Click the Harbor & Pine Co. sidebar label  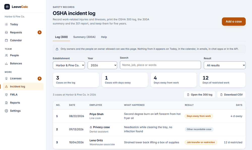pyautogui.click(x=15, y=17)
